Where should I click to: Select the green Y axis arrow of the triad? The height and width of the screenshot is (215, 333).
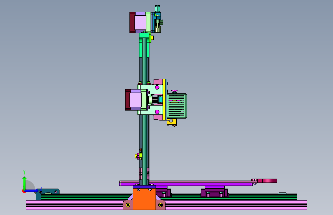point(24,183)
